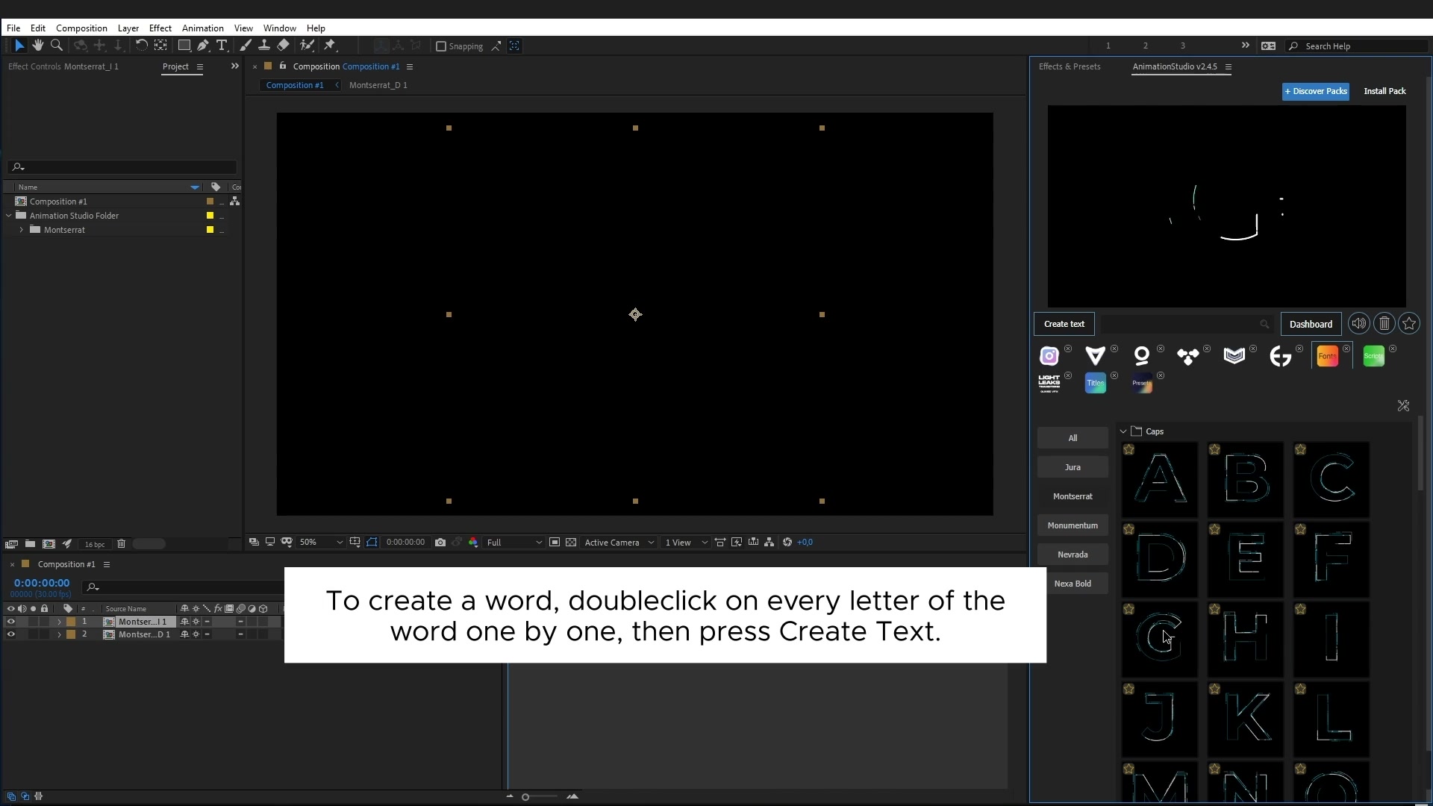Favorite the letter D thumbnail star

pos(1129,529)
